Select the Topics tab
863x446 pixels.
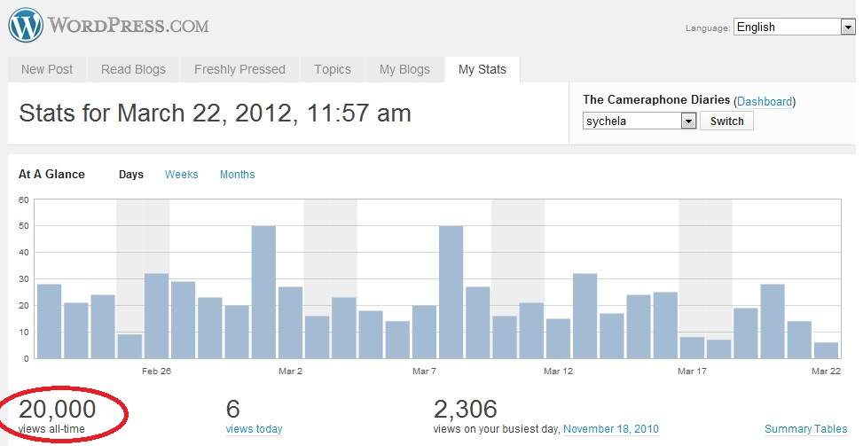[333, 69]
